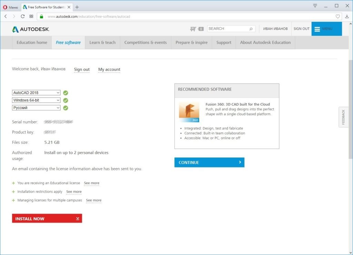Image resolution: width=353 pixels, height=255 pixels.
Task: Click the blurred serial number value
Action: coord(58,122)
